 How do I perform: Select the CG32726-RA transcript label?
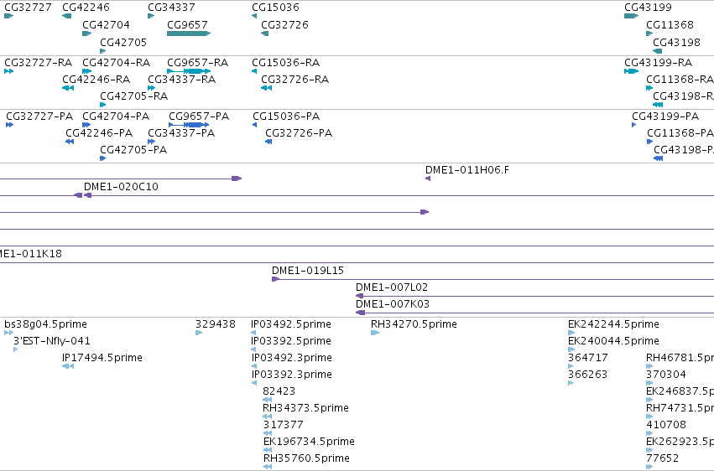[295, 80]
